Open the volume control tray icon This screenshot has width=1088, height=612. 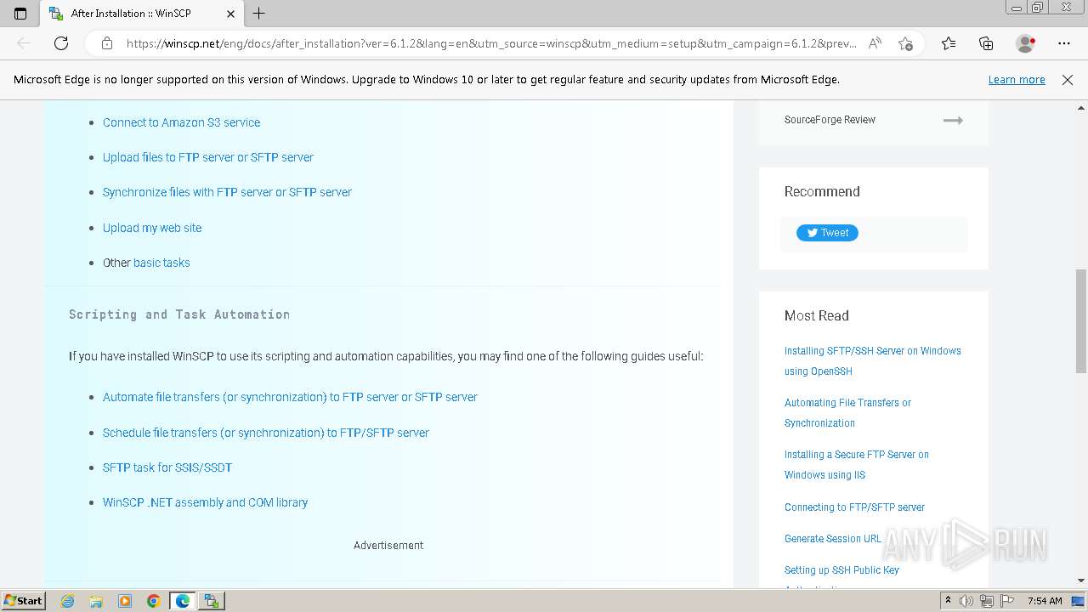click(x=967, y=601)
